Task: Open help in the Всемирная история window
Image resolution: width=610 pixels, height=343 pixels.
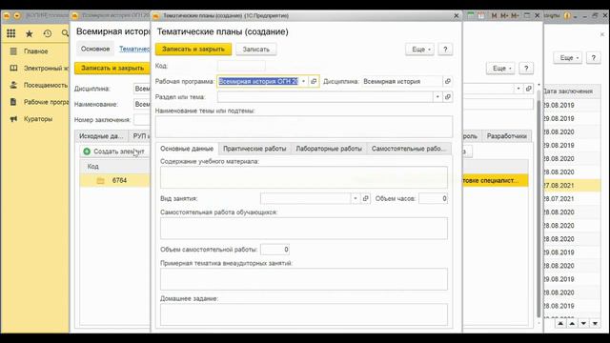Action: [x=526, y=68]
